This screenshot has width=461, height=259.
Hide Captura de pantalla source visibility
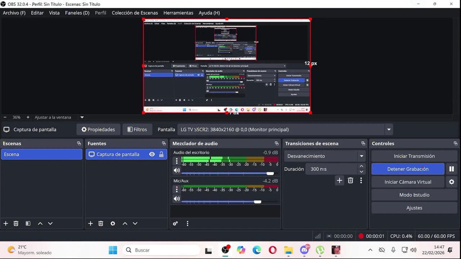pos(152,154)
